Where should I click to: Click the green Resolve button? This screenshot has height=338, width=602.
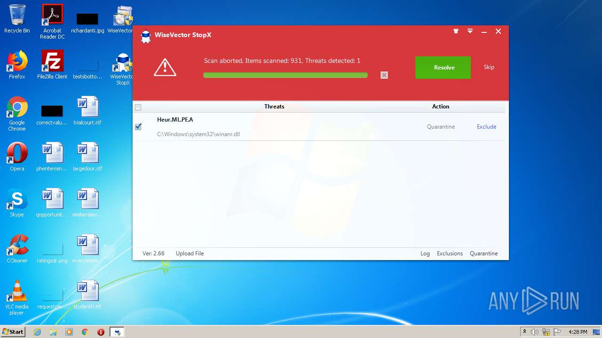click(x=443, y=68)
